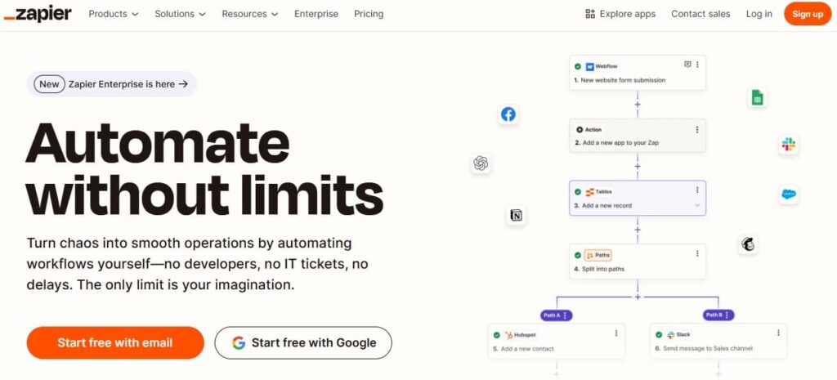Click Start free with Google button
837x380 pixels.
click(x=303, y=342)
